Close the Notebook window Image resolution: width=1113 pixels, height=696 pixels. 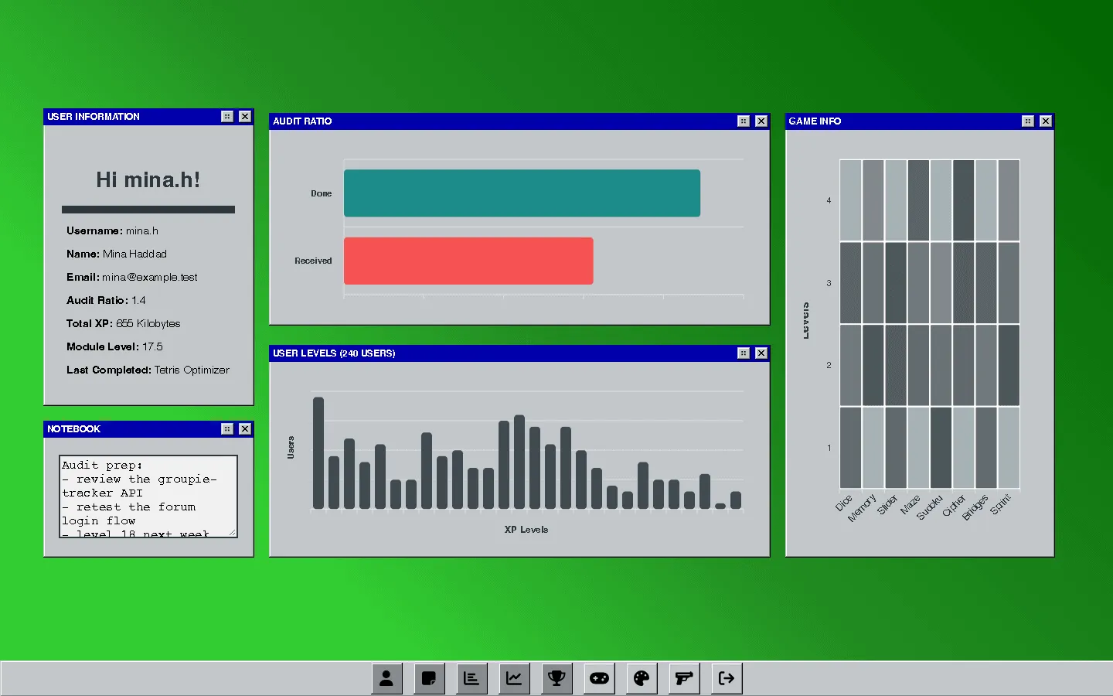click(x=245, y=428)
